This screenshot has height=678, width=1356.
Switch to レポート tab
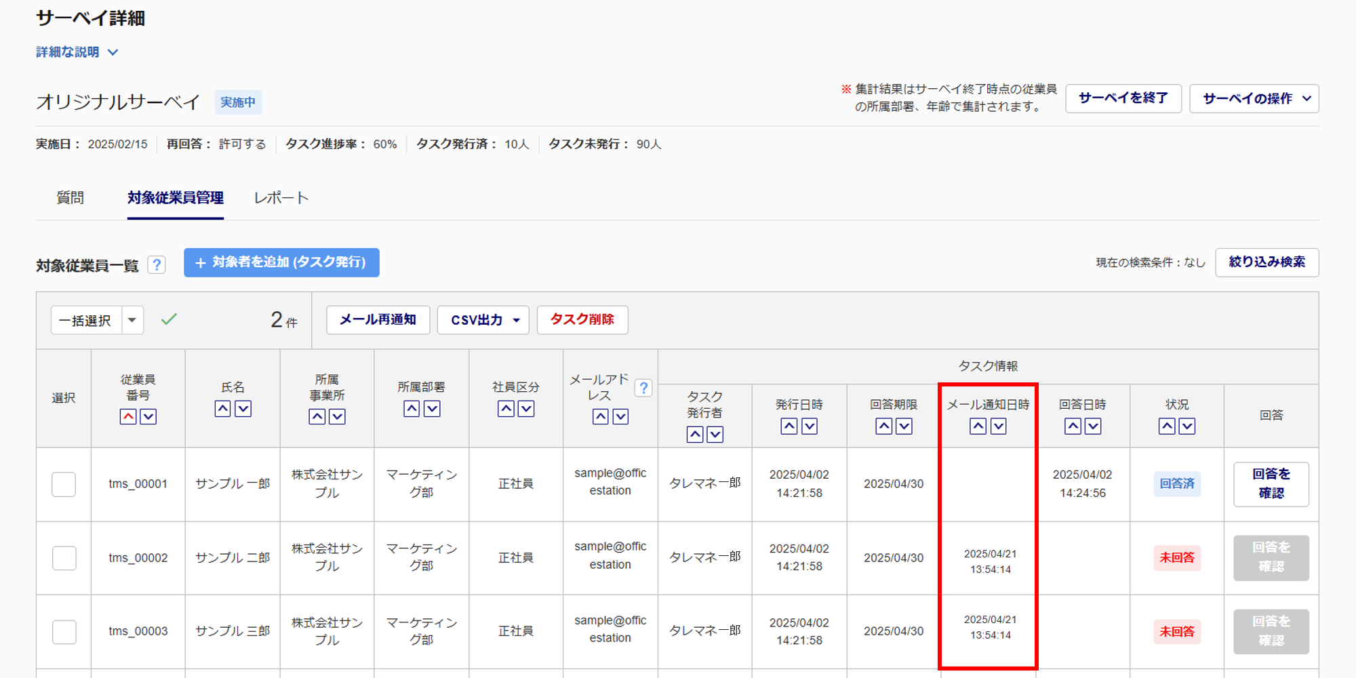pos(281,197)
